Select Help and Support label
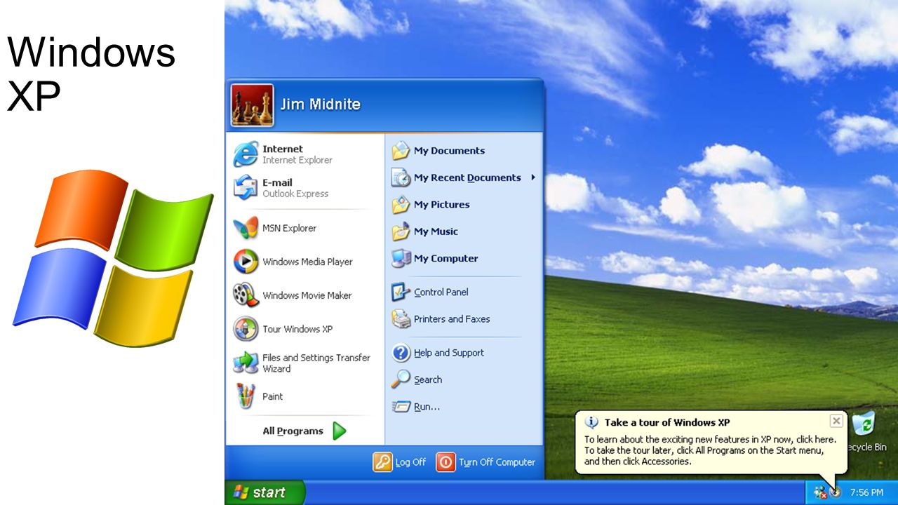 (x=449, y=353)
